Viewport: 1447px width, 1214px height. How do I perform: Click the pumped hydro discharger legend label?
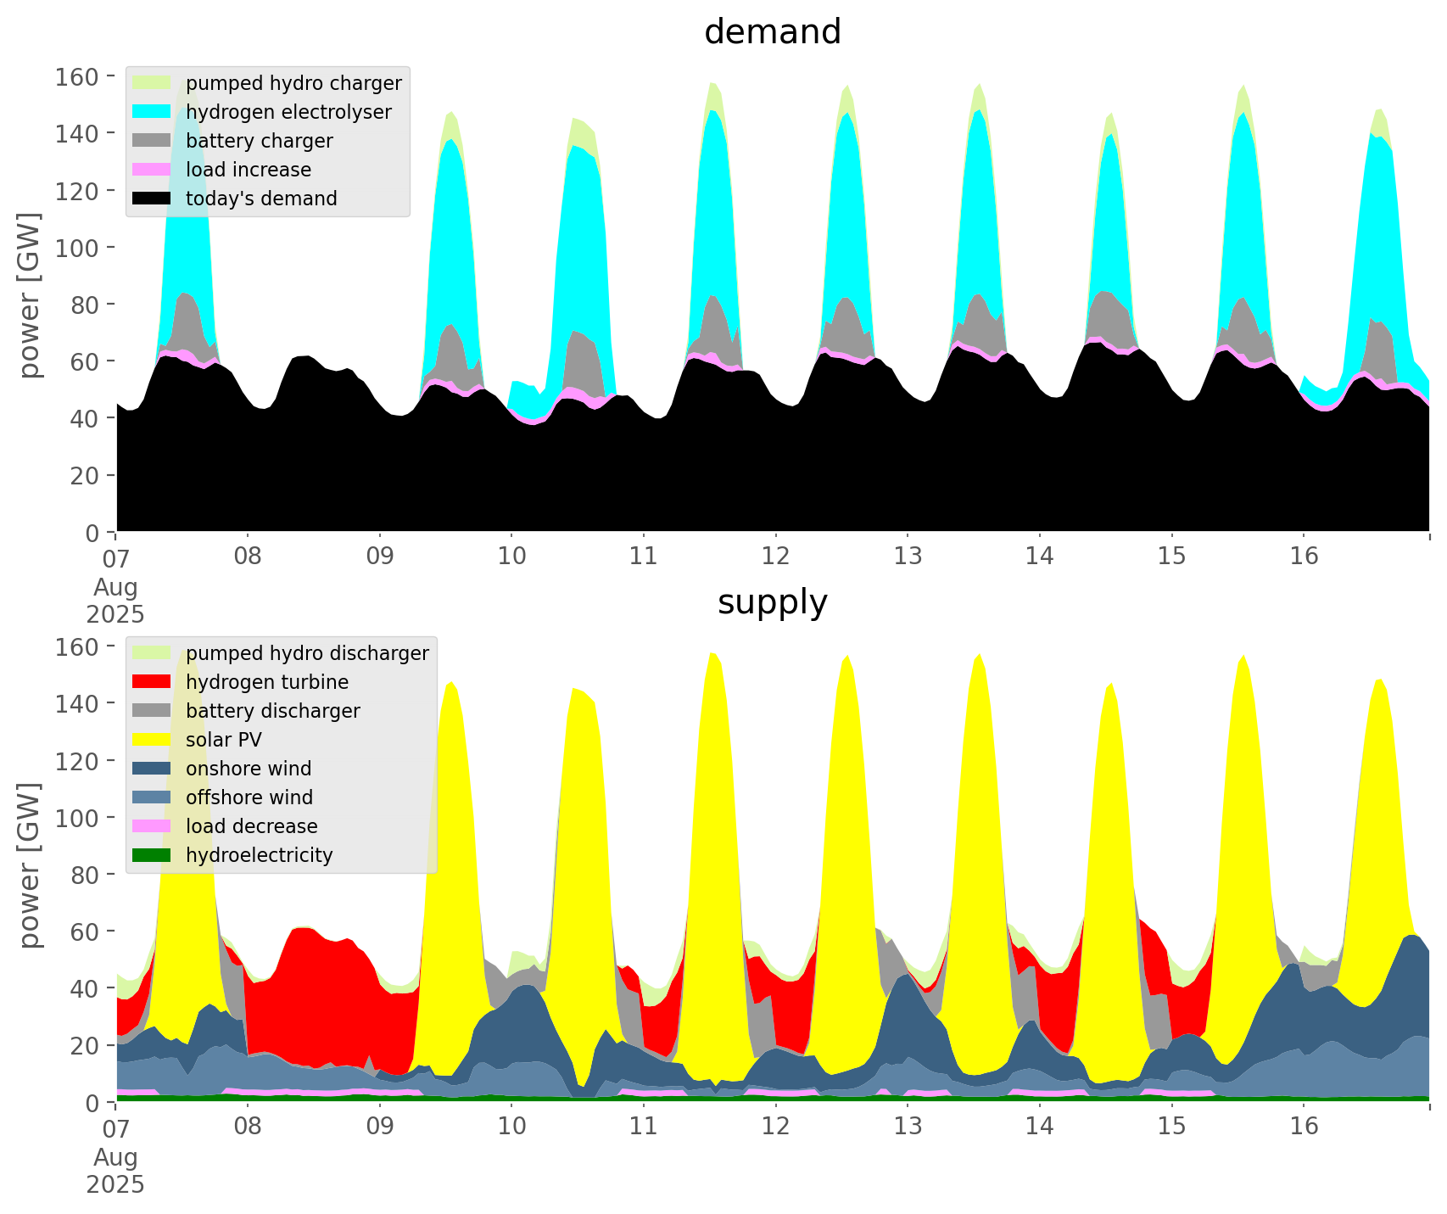pos(307,653)
